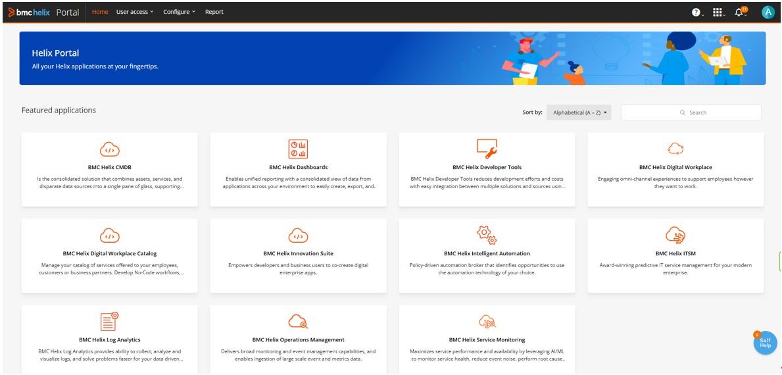The image size is (782, 375).
Task: Click the Developer Tools description 'reduces development efforts'
Action: (487, 182)
